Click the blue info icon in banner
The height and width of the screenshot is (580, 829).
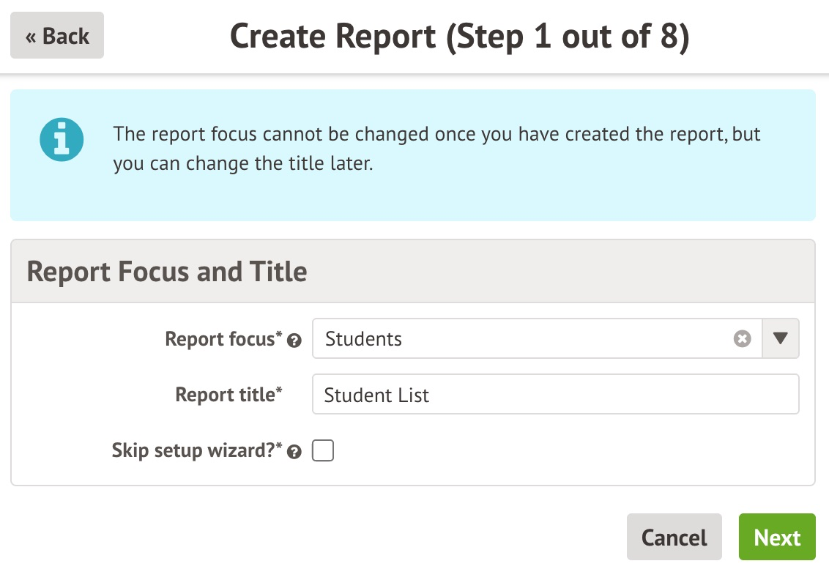(62, 139)
